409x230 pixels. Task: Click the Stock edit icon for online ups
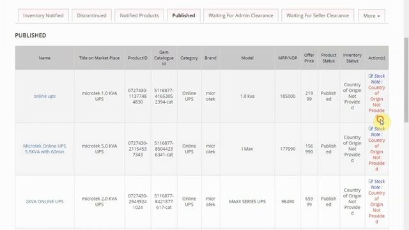371,76
